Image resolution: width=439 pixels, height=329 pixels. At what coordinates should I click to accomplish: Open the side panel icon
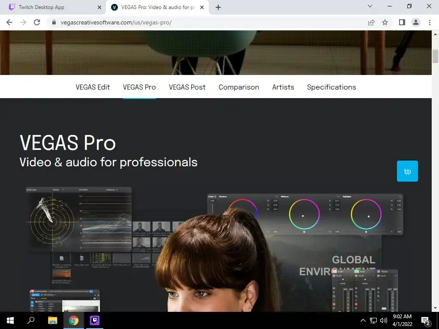tap(402, 22)
